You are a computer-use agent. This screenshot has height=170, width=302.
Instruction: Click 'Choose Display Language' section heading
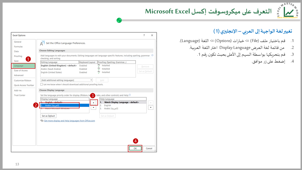pyautogui.click(x=52, y=90)
